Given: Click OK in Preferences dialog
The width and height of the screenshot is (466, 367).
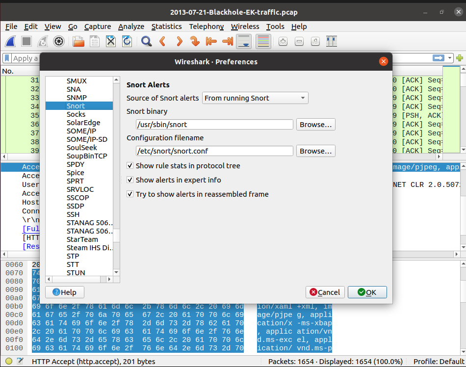Looking at the screenshot, I should pos(367,292).
